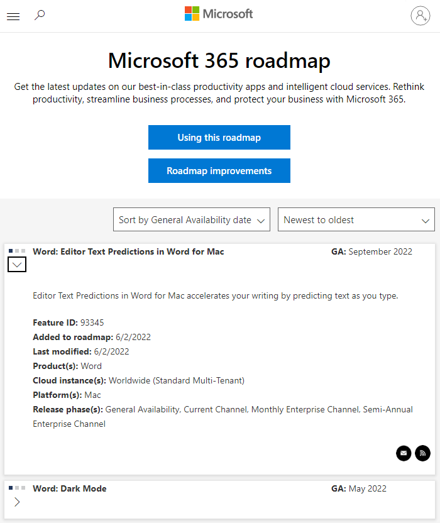Click the email share icon
This screenshot has width=440, height=523.
[x=404, y=453]
